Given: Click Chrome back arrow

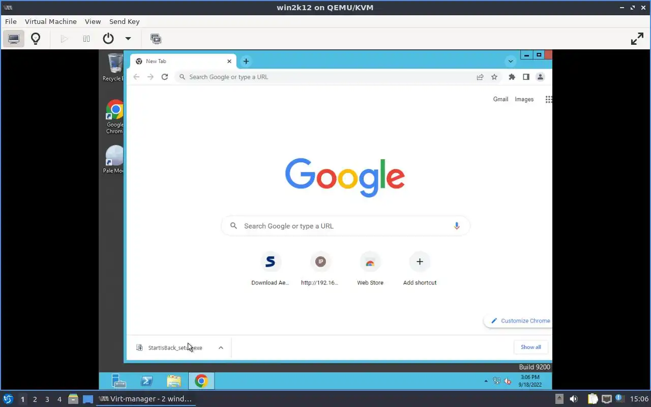Looking at the screenshot, I should coord(136,77).
